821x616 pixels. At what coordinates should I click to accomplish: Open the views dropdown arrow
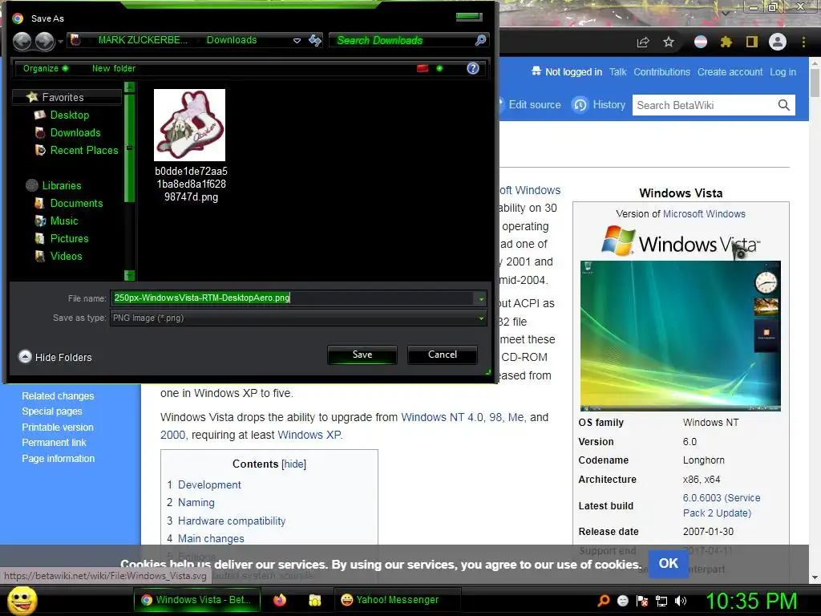click(440, 68)
